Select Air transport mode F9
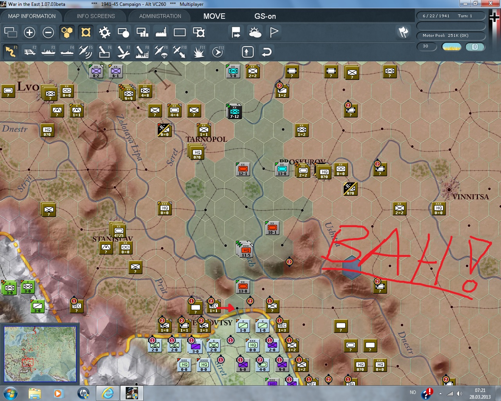This screenshot has width=501, height=401. (161, 52)
